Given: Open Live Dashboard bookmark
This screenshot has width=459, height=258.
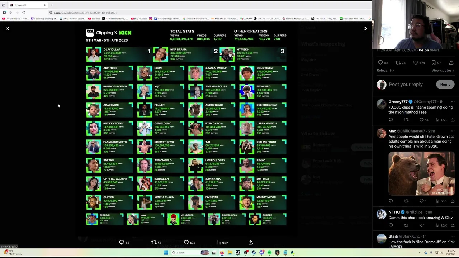Looking at the screenshot, I should coord(15,19).
